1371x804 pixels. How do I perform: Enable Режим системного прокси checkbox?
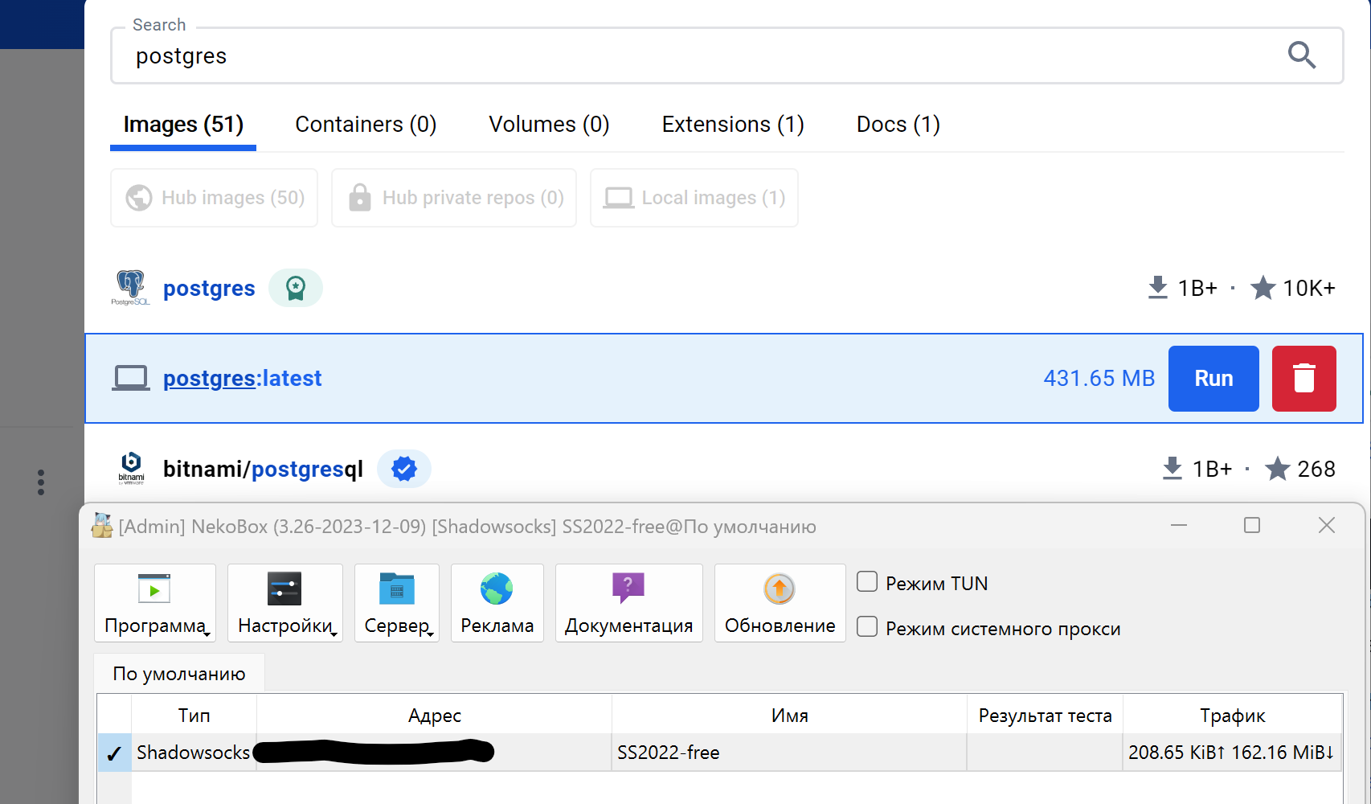867,627
